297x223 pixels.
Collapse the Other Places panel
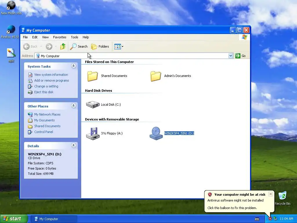(73, 106)
